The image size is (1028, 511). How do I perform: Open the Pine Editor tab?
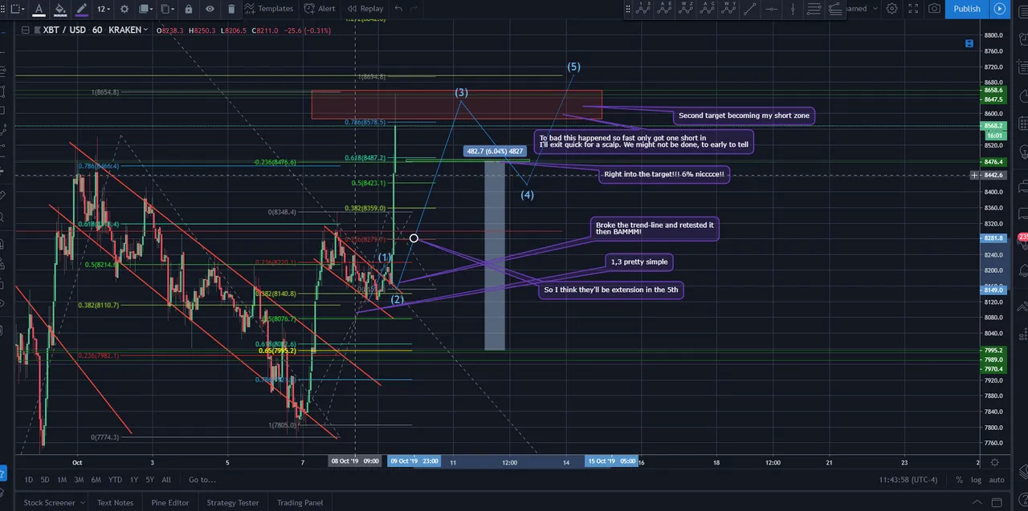(x=170, y=503)
